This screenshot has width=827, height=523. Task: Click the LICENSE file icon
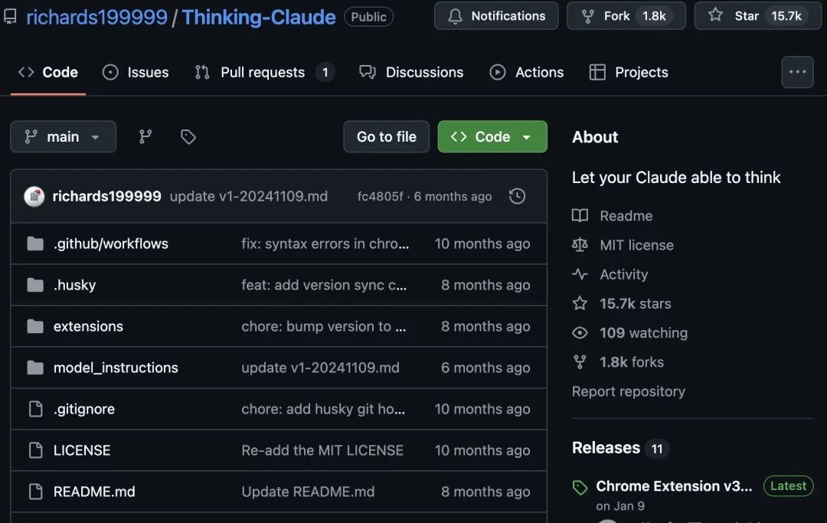coord(35,450)
